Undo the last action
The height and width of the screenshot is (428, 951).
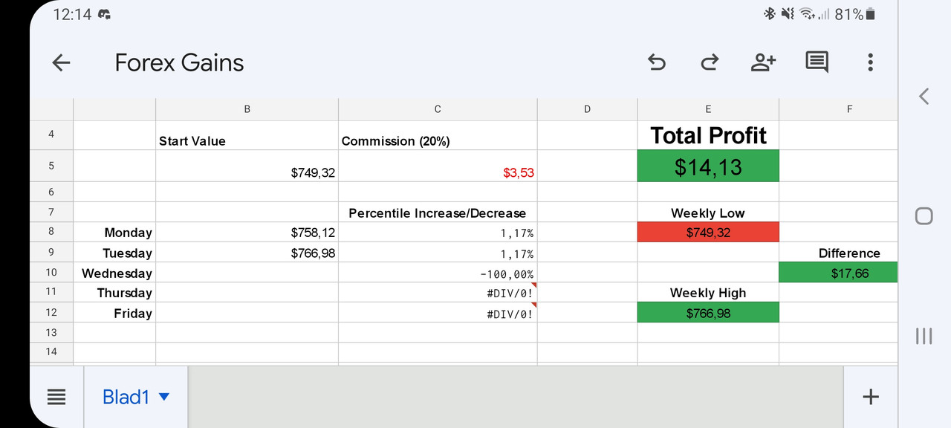[657, 62]
